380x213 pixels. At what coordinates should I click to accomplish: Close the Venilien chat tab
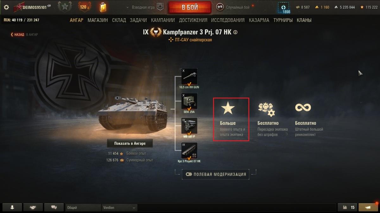[x=134, y=208]
